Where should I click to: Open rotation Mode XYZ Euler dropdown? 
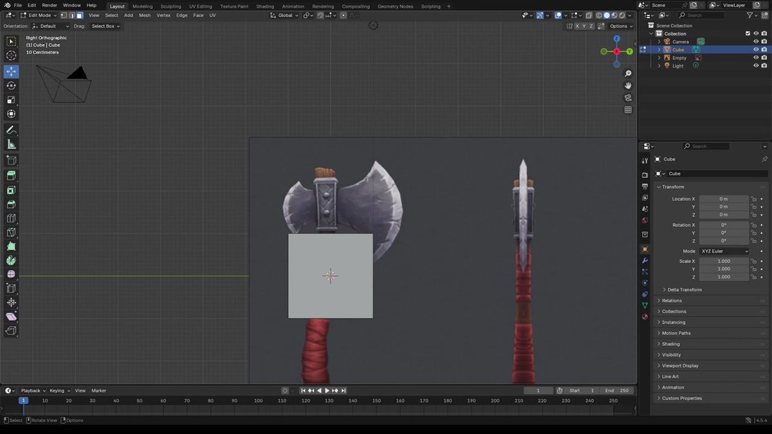[724, 251]
